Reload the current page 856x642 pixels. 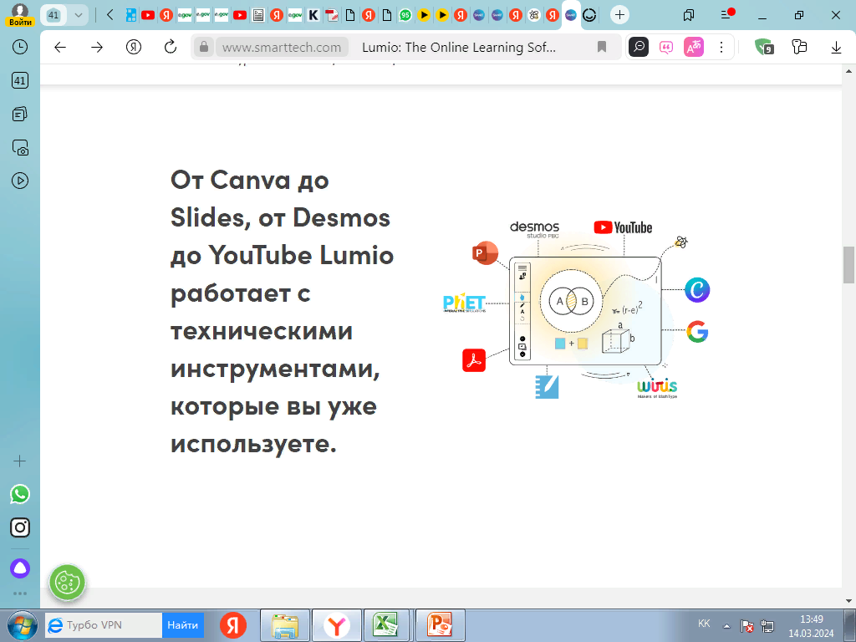[171, 48]
